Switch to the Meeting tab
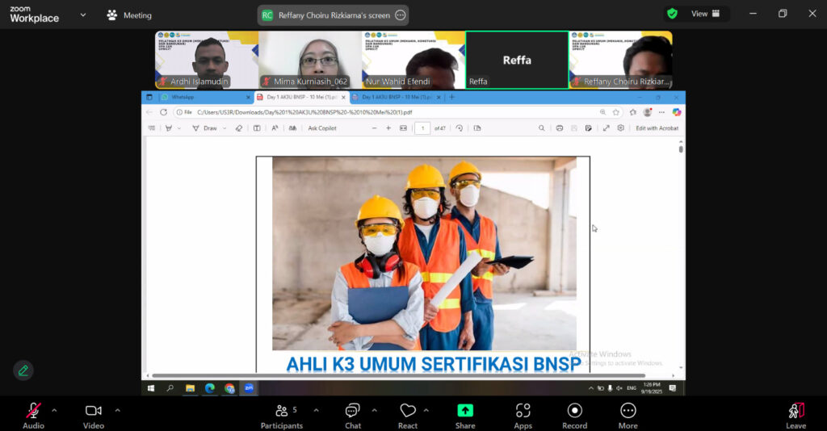The height and width of the screenshot is (431, 827). (129, 15)
